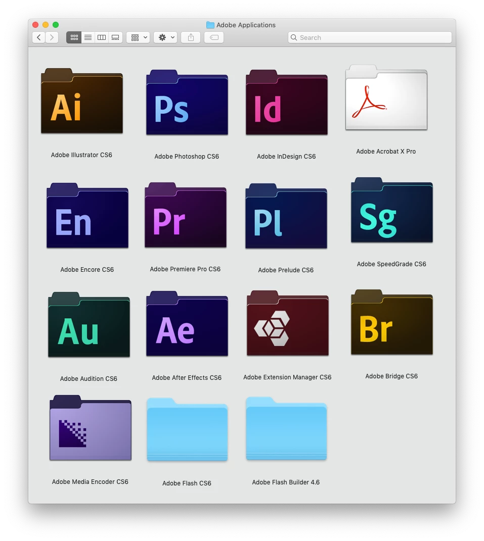The image size is (484, 541).
Task: Open the Adobe Extension Manager CS6 folder icon
Action: click(x=287, y=323)
